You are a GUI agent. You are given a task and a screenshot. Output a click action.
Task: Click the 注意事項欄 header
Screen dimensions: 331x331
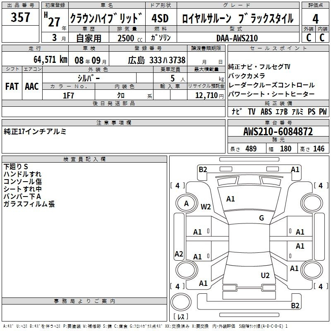[113, 122]
